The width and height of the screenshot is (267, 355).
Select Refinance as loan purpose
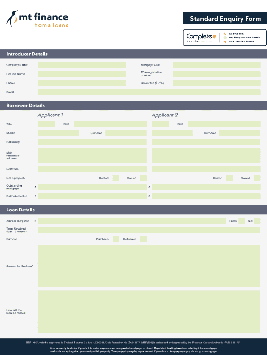tap(143, 239)
